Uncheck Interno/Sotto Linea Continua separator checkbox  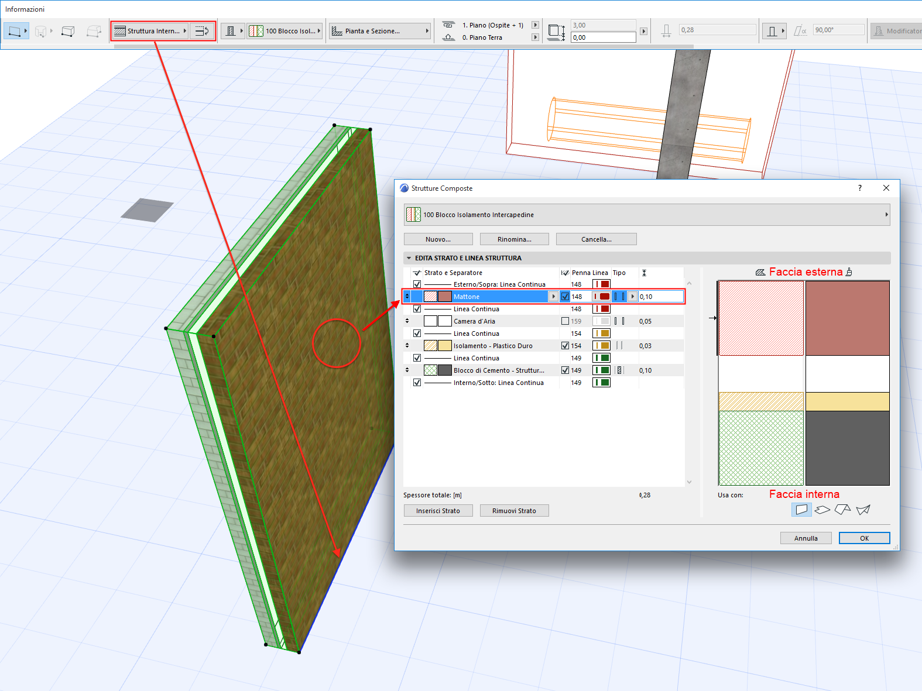click(417, 383)
